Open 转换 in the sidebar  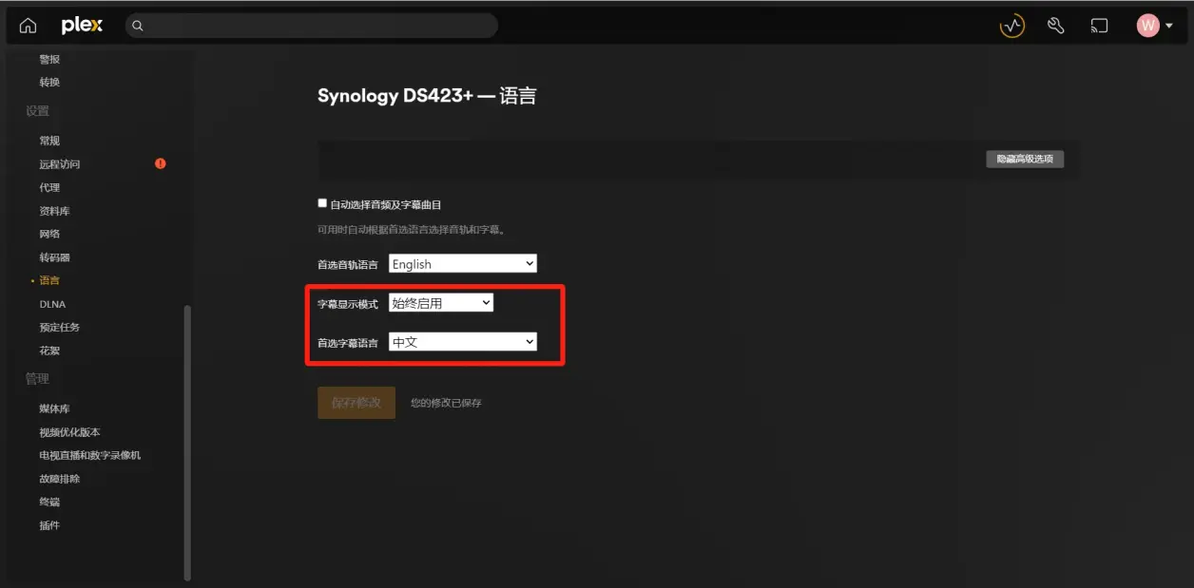(x=49, y=83)
